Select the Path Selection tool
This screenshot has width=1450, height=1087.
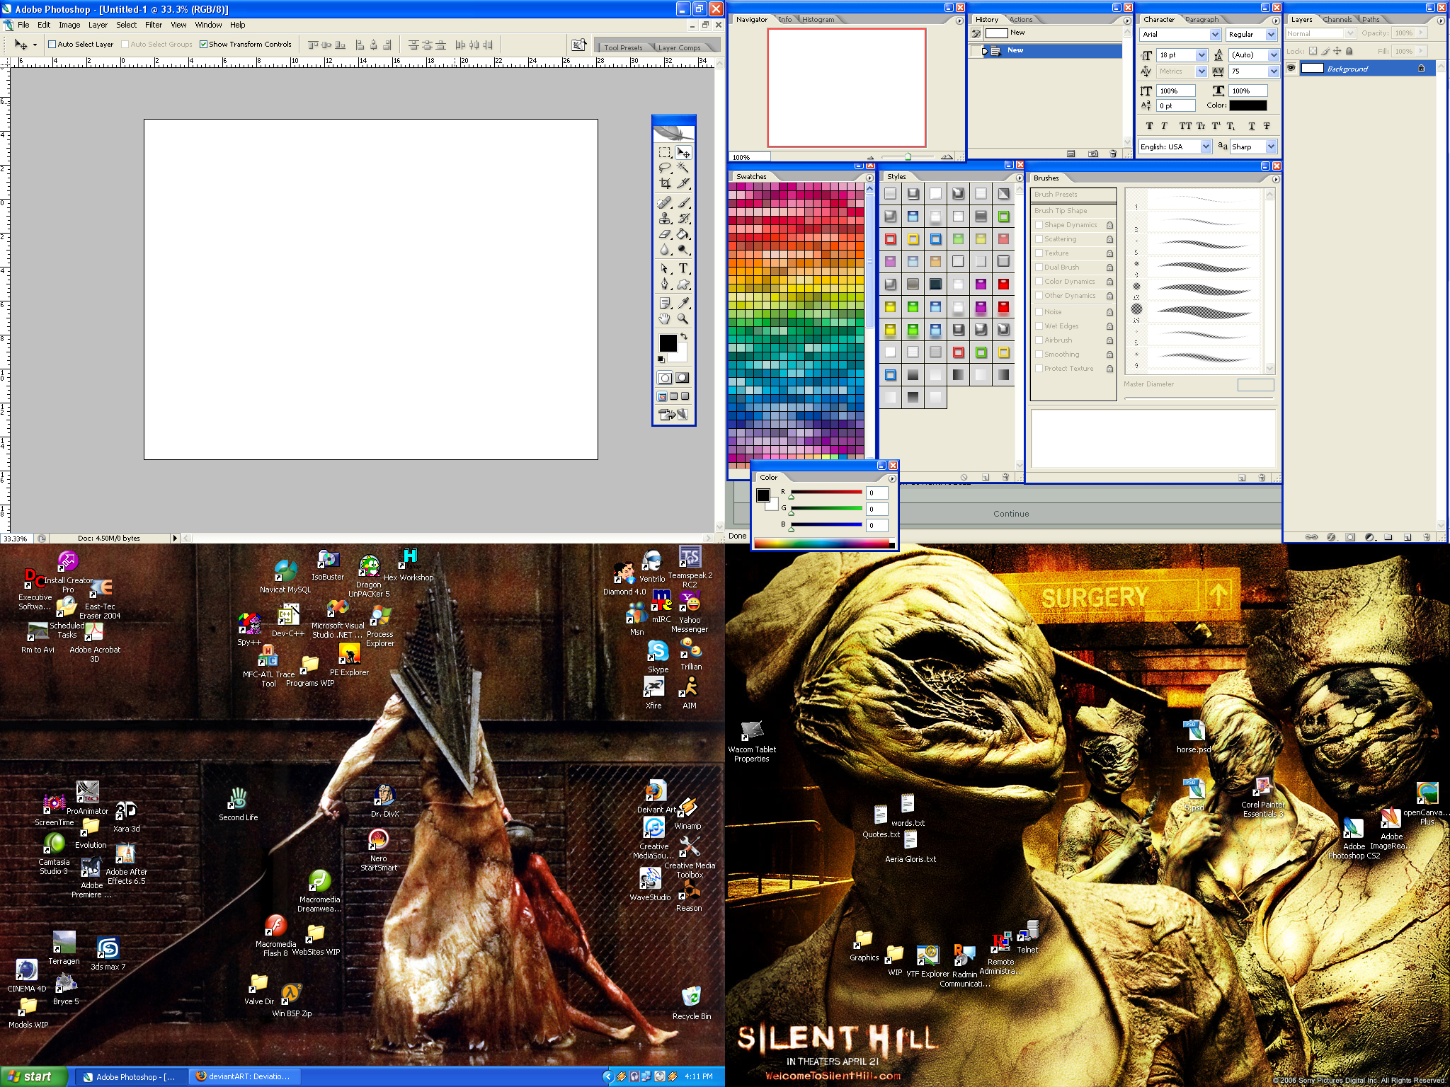point(664,268)
